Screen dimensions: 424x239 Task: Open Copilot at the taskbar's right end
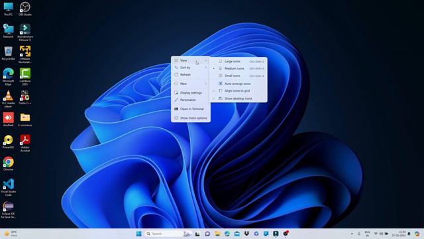pos(417,234)
